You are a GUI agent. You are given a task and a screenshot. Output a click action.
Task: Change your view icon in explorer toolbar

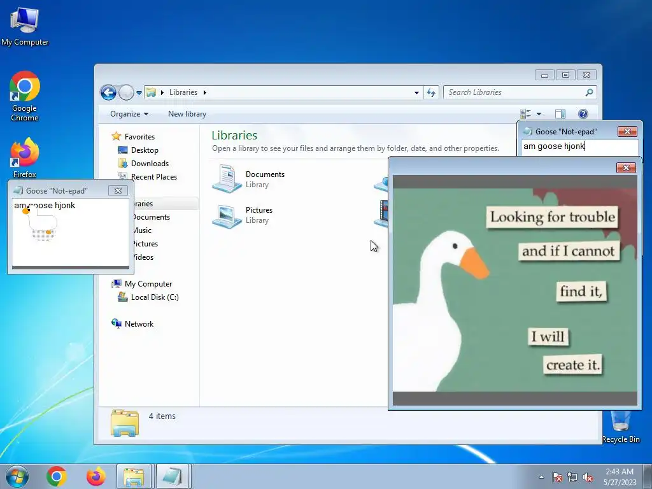pos(525,114)
